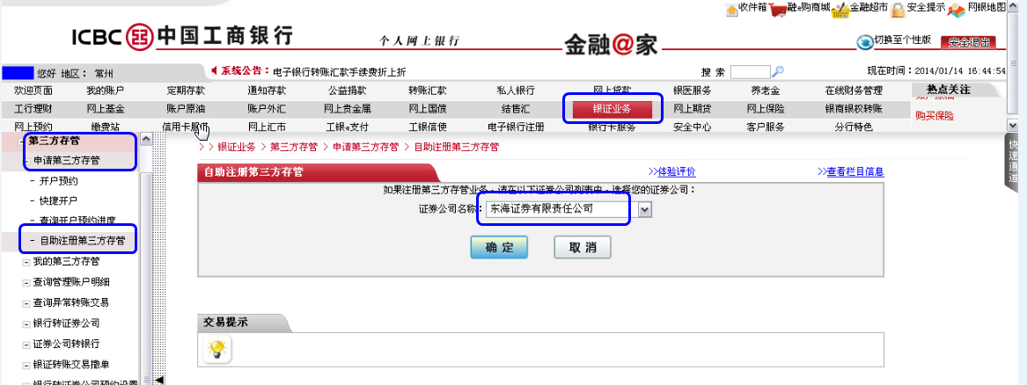Open the securities company dropdown arrow

(644, 209)
